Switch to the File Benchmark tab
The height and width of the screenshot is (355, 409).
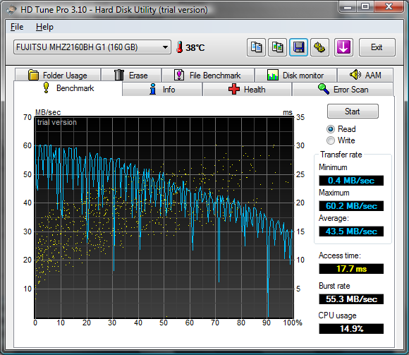(208, 76)
